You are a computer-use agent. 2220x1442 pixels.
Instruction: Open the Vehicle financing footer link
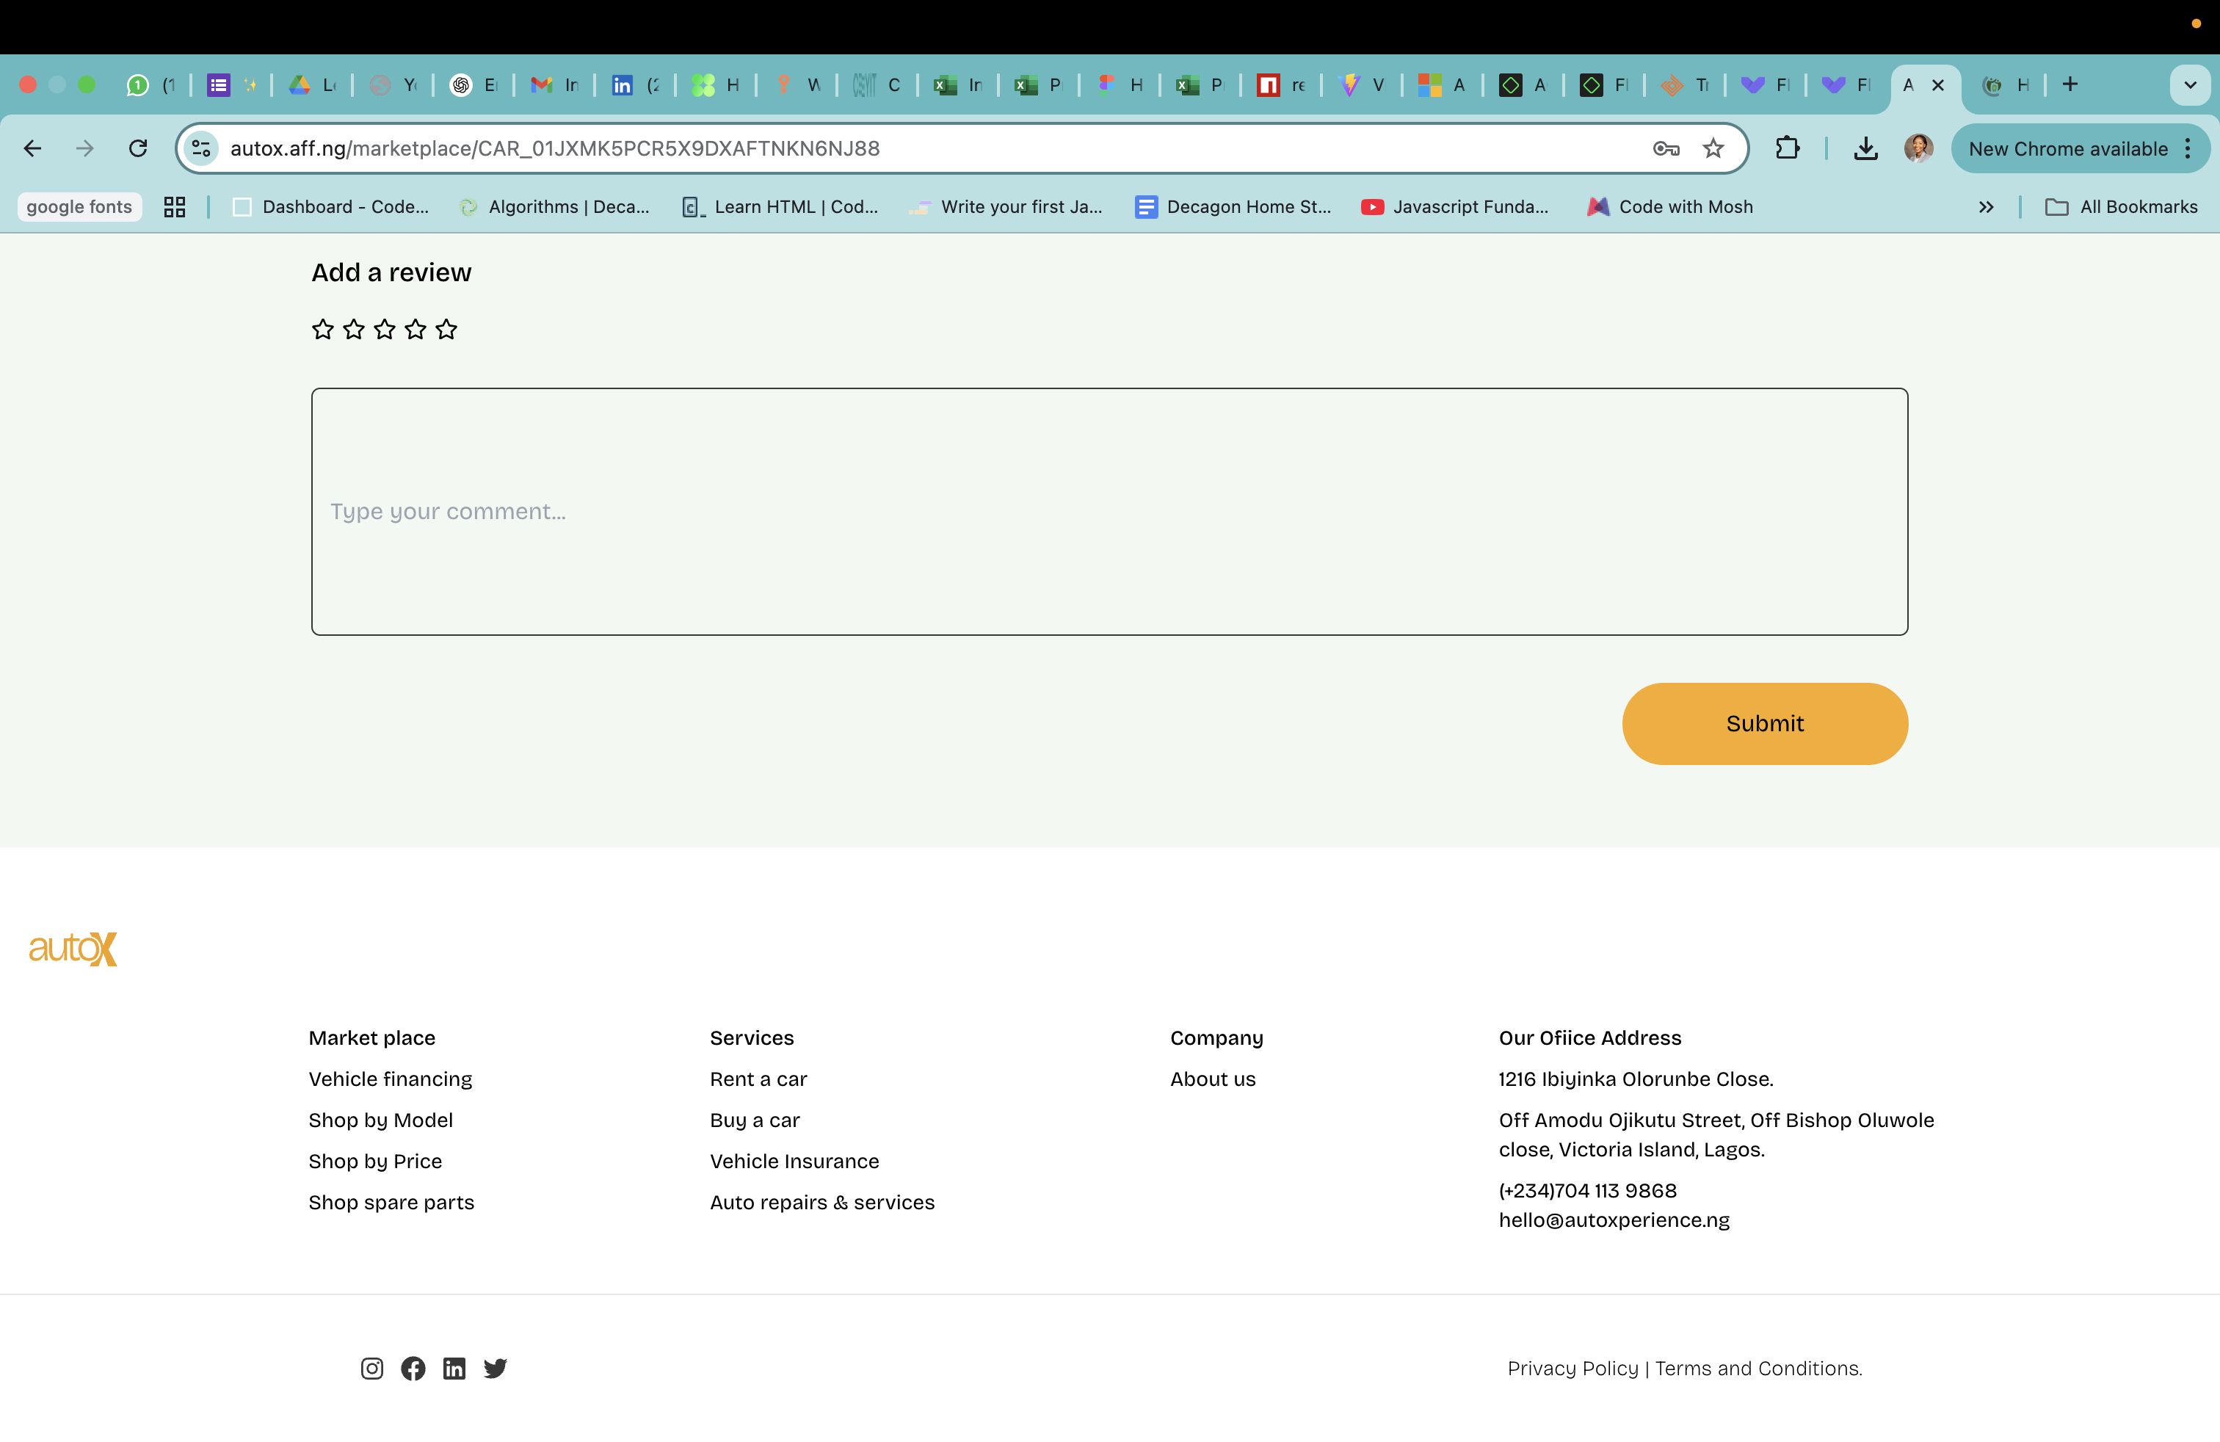click(x=390, y=1079)
